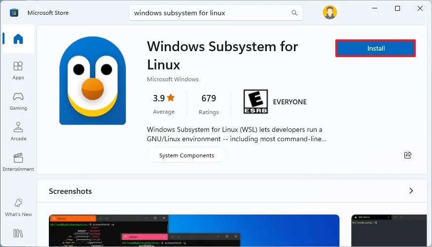Image resolution: width=432 pixels, height=247 pixels.
Task: Maximize the Microsoft Store window
Action: [x=397, y=8]
